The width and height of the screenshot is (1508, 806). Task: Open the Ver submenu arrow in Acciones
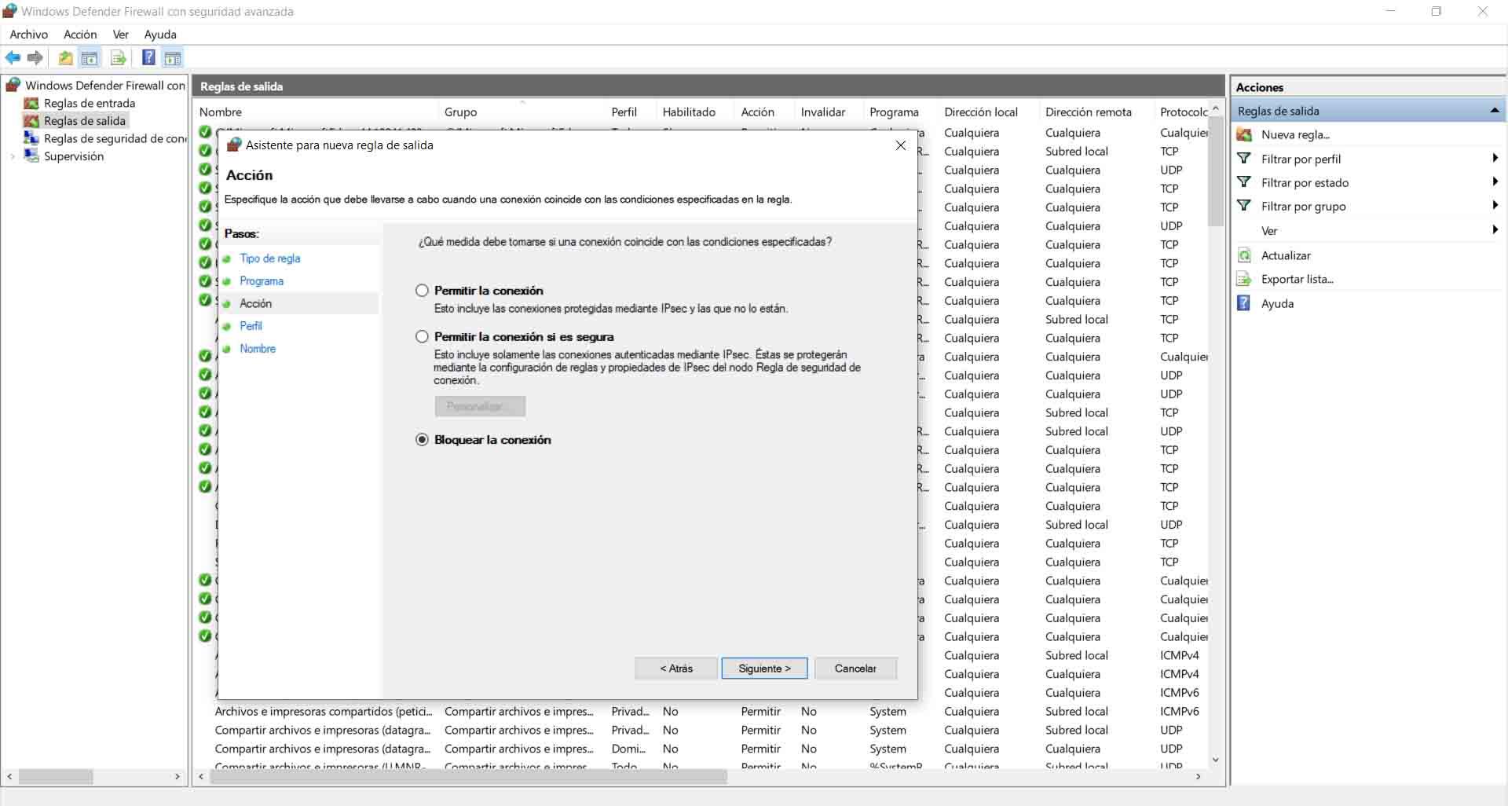pos(1495,230)
